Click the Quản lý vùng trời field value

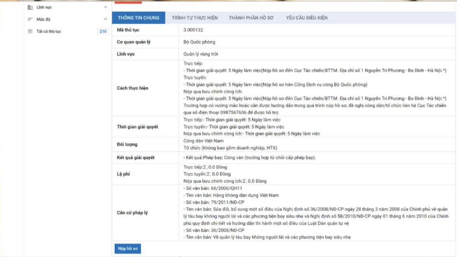201,54
